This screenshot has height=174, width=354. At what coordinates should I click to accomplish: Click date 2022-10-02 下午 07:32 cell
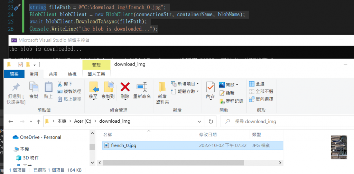coord(223,145)
